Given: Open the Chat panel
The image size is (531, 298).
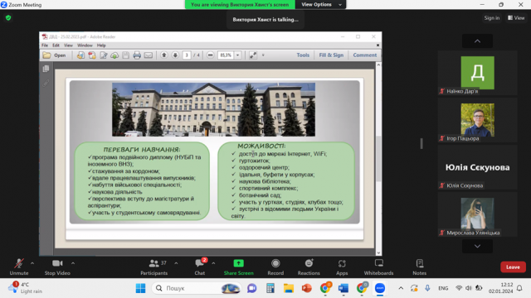Looking at the screenshot, I should coord(200,267).
